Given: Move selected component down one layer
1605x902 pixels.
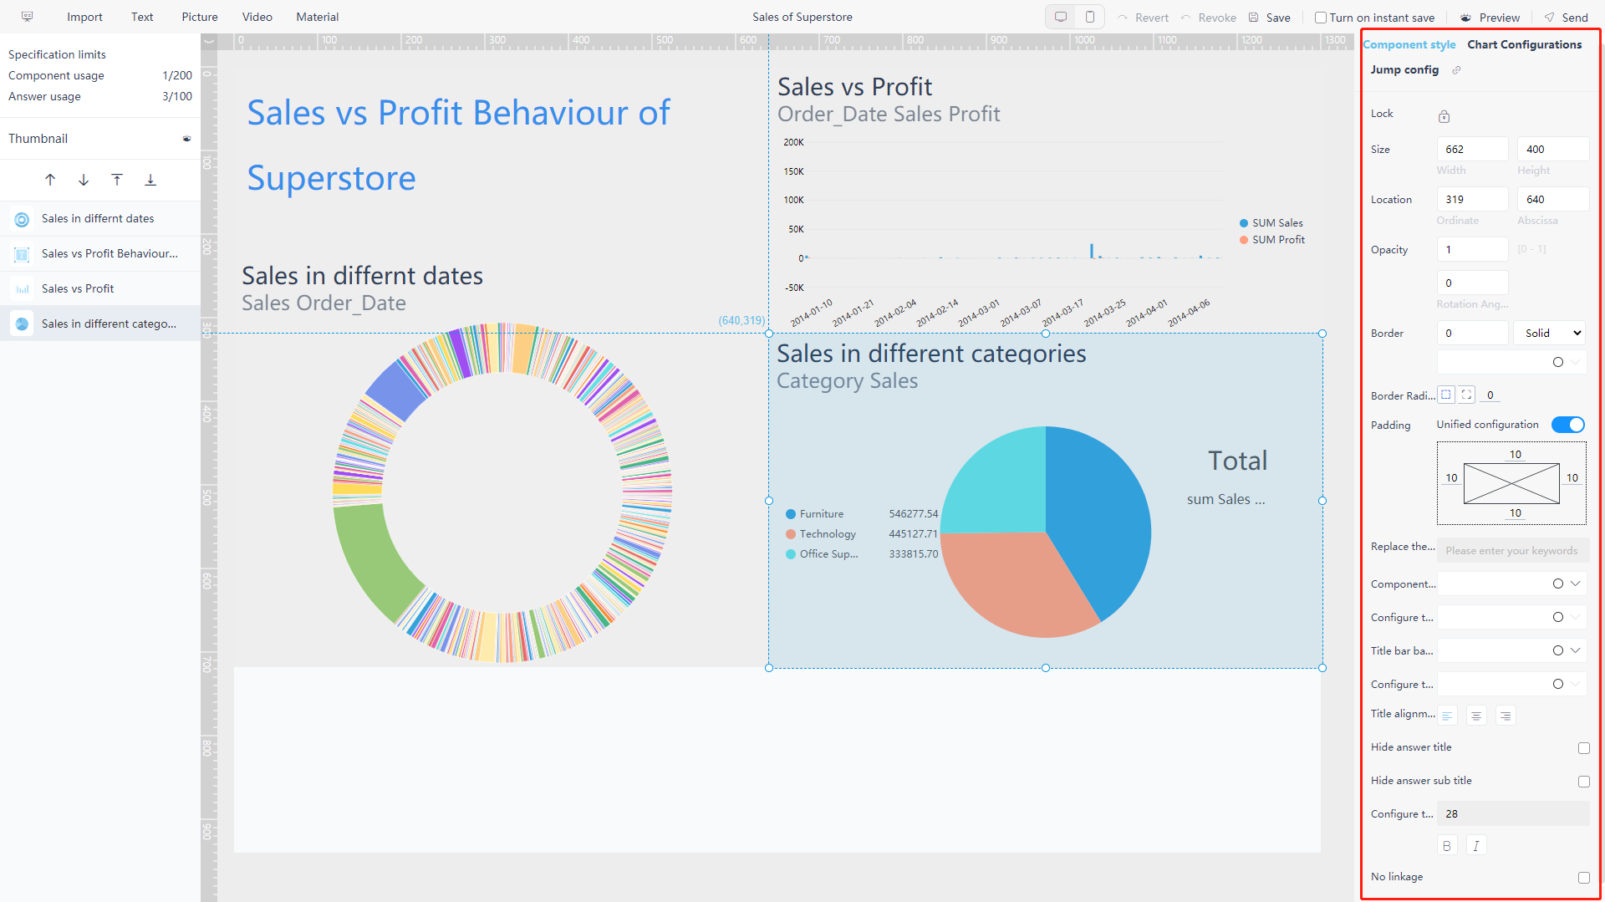Looking at the screenshot, I should coord(84,180).
